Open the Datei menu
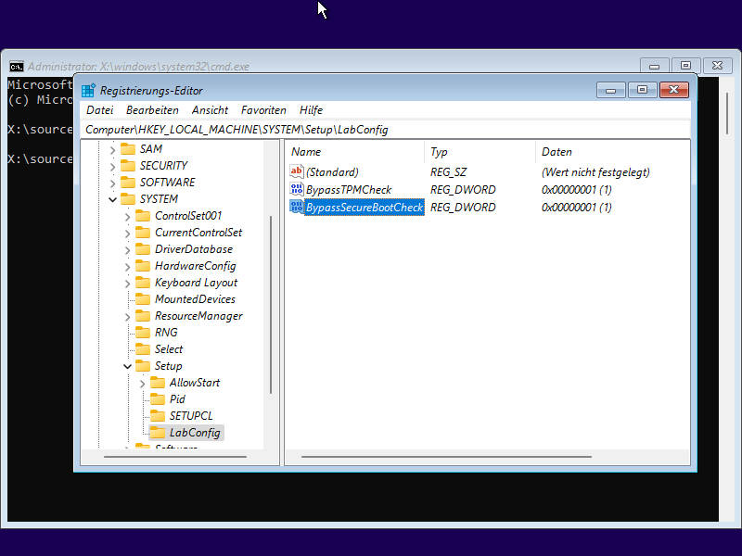 pos(99,110)
